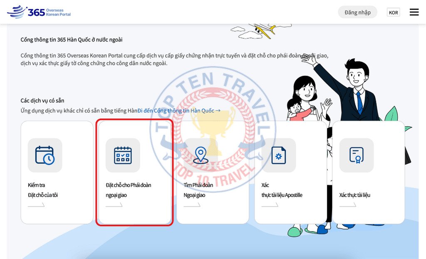Viewport: 426px width, 259px height.
Task: Click arrow under Tìm Phái đoàn Ngoại giao
Action: pos(192,205)
